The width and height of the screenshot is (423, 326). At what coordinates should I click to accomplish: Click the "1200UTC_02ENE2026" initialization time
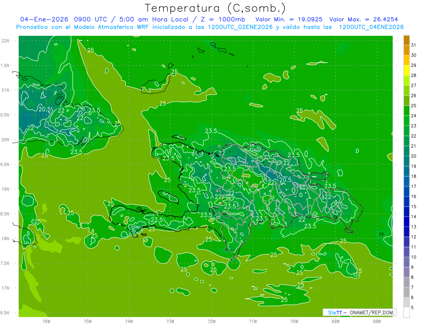(241, 27)
